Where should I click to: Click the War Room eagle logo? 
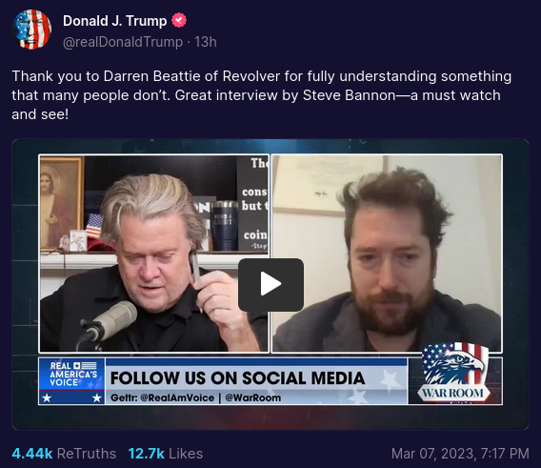pos(453,374)
